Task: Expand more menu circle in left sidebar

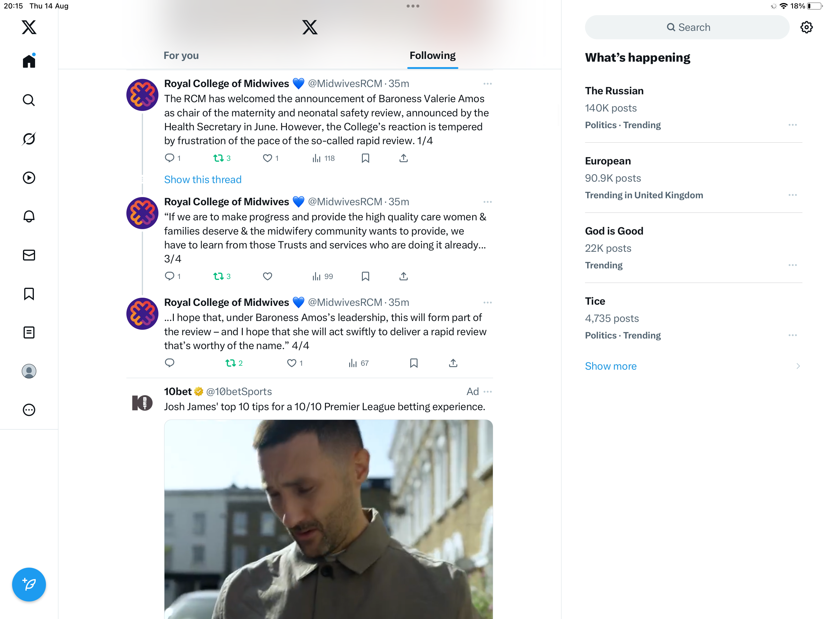Action: pyautogui.click(x=29, y=410)
